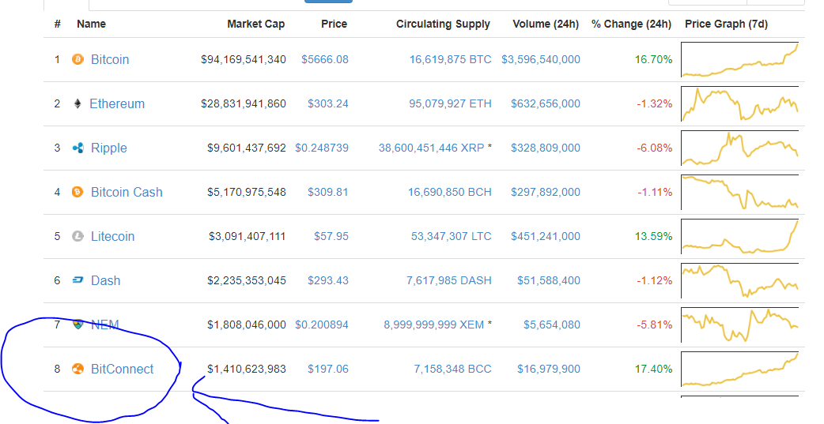The image size is (824, 424).
Task: Open the Litecoin name link
Action: click(x=112, y=237)
